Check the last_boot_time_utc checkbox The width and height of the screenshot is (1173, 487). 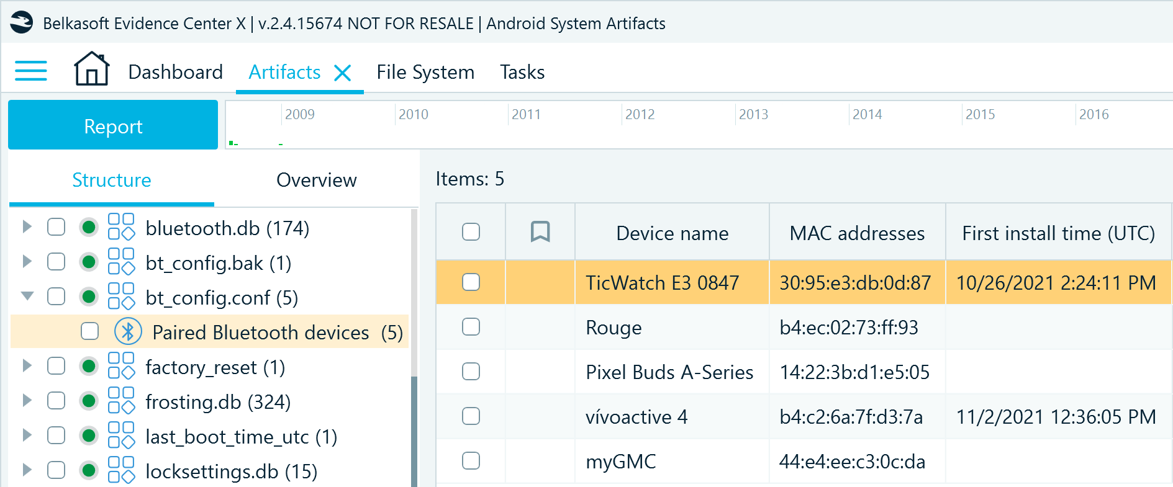[x=57, y=436]
